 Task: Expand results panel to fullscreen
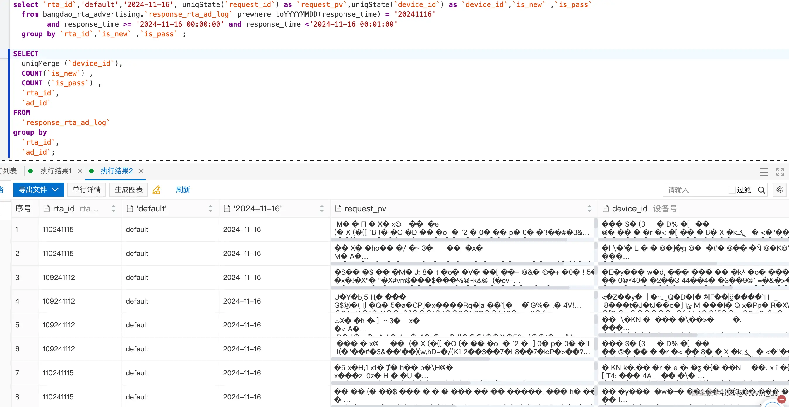(x=780, y=172)
